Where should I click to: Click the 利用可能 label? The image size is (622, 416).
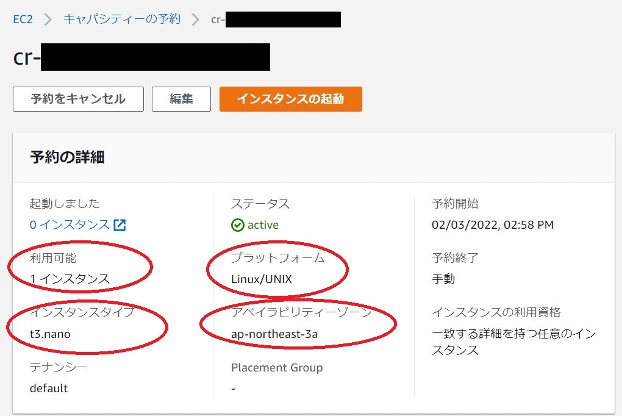point(53,258)
